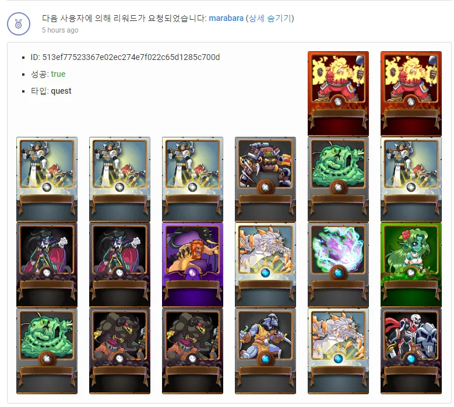This screenshot has width=454, height=407.
Task: Click the white spiked beast in bottom row
Action: pos(338,351)
